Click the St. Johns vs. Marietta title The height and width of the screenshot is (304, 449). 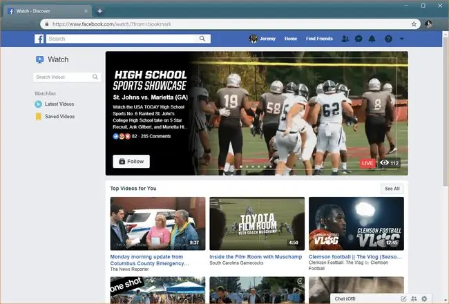coord(151,97)
